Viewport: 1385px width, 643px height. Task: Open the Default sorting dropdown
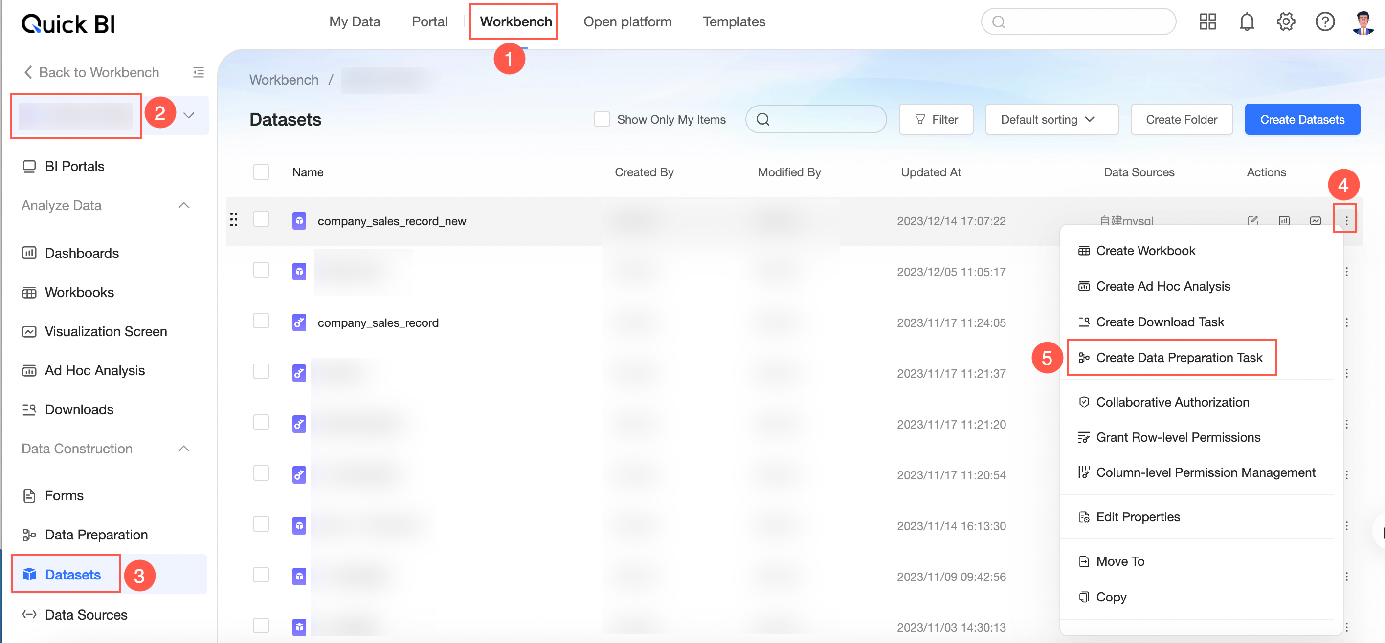(x=1051, y=119)
